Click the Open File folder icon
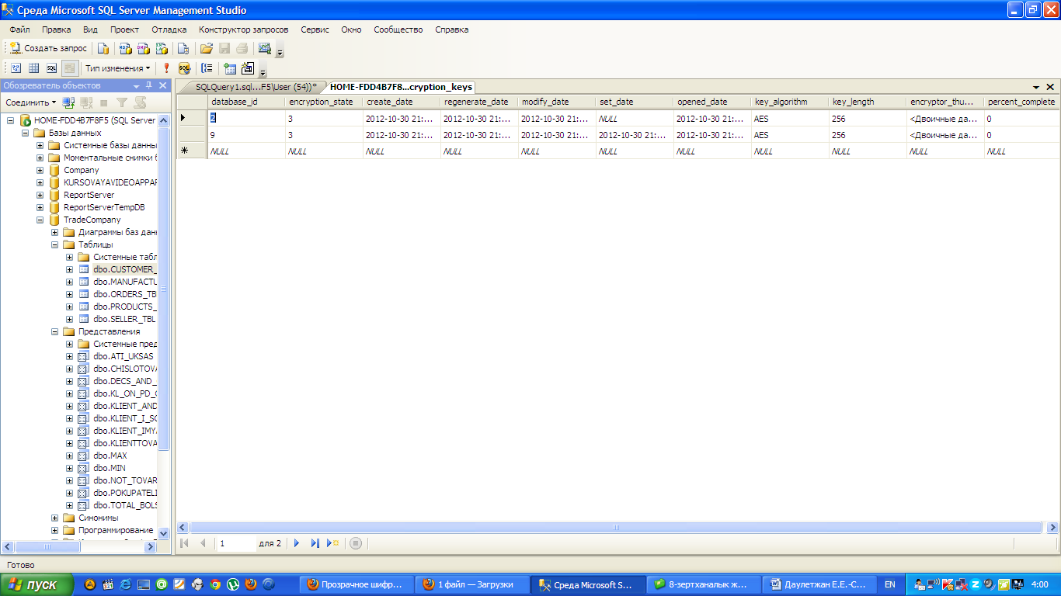The image size is (1061, 596). click(207, 48)
